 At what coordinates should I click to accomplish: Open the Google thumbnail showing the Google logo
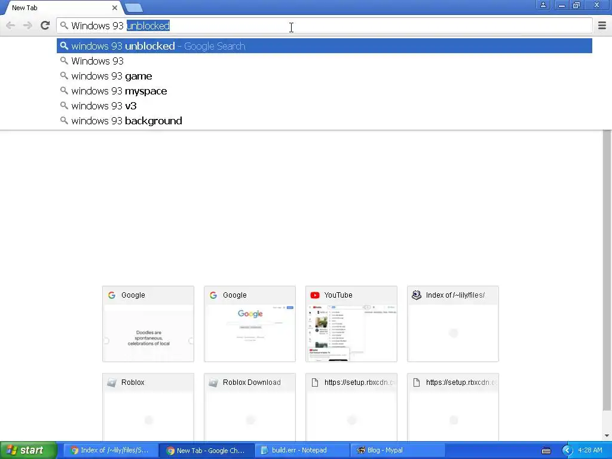tap(250, 324)
